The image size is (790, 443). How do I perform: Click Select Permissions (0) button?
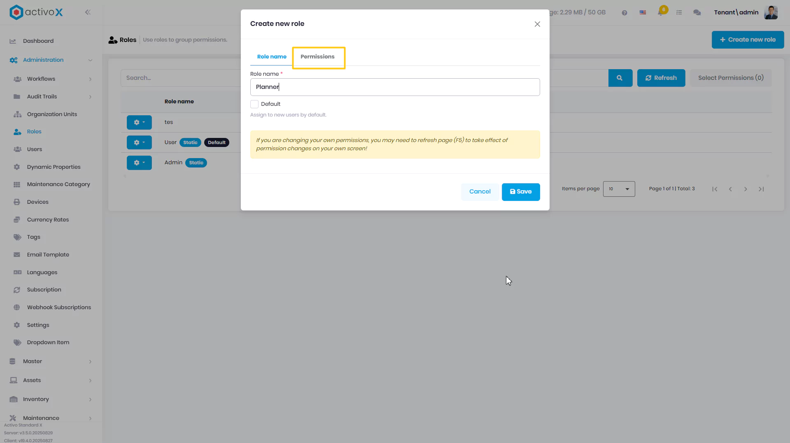(730, 78)
